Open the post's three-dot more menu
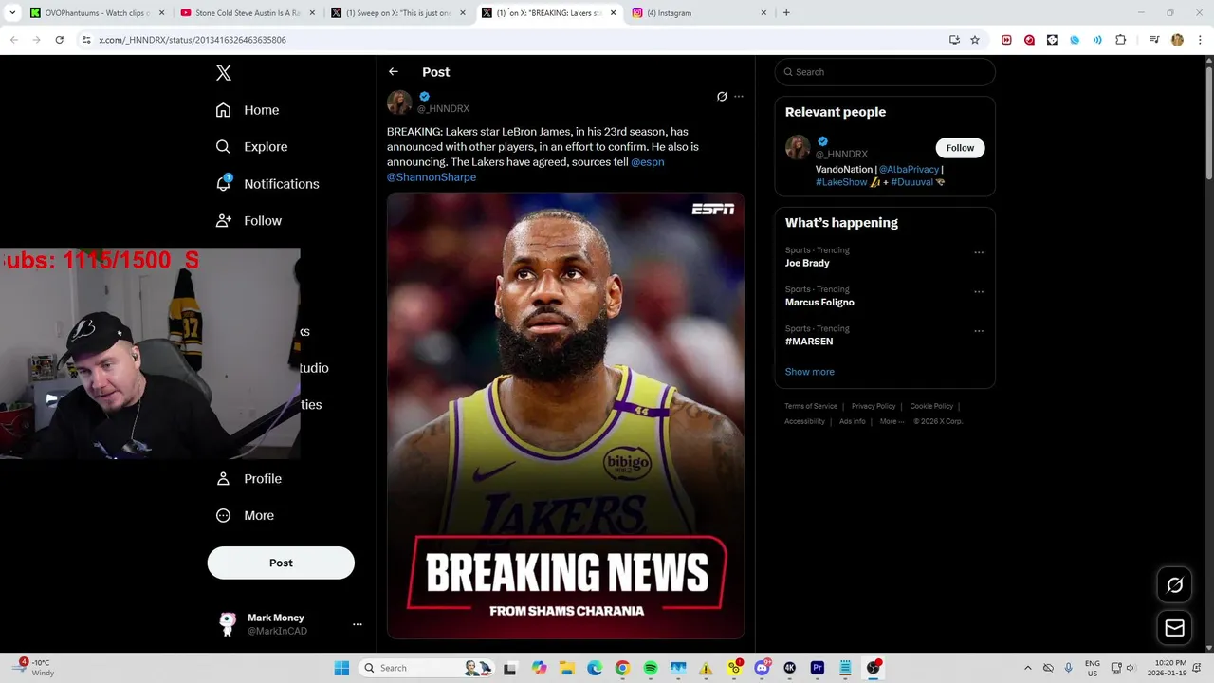Screen dimensions: 1214x683 click(739, 96)
